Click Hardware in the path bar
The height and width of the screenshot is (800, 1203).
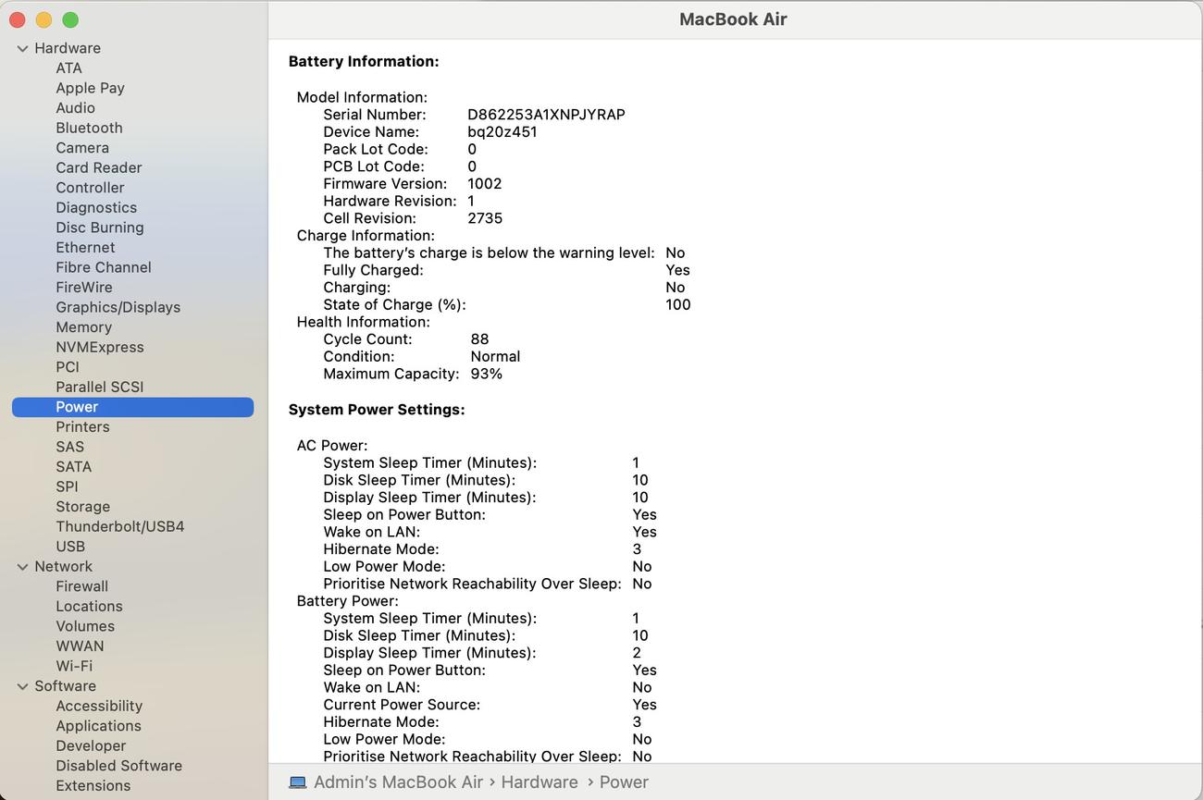coord(539,782)
